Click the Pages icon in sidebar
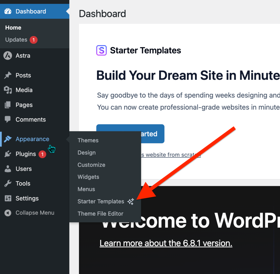The width and height of the screenshot is (280, 274). (x=8, y=105)
